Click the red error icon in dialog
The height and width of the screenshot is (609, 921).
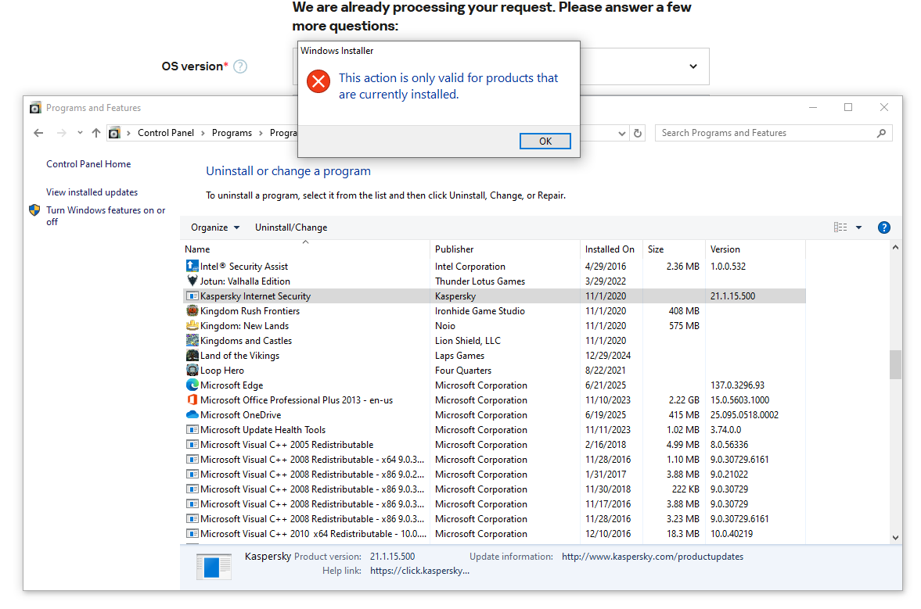pyautogui.click(x=318, y=81)
